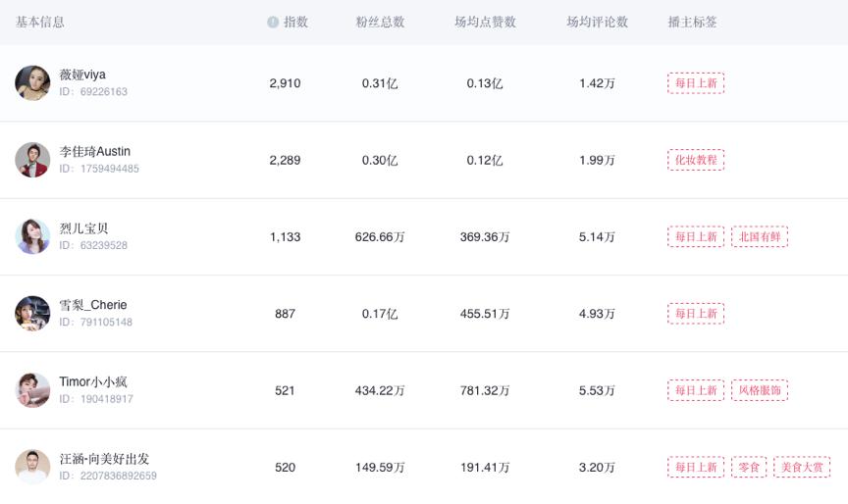848x504 pixels.
Task: Select the 美食大赏 tag in 汪涵's row
Action: [x=802, y=467]
